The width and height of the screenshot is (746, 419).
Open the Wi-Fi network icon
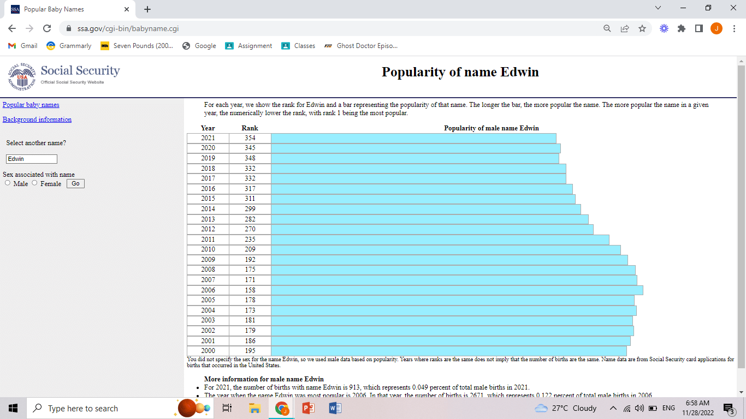point(626,408)
